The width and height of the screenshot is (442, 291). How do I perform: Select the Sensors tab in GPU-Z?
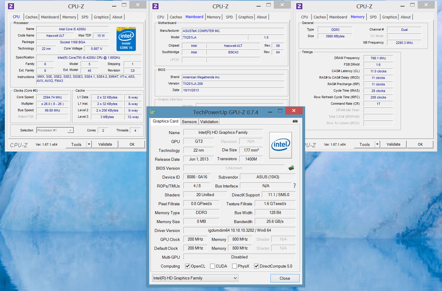pyautogui.click(x=189, y=121)
